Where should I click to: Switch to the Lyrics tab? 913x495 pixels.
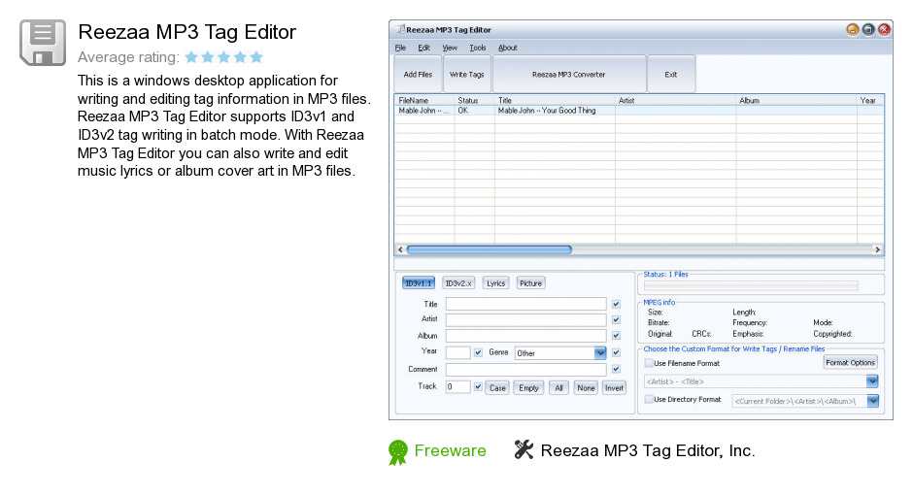pyautogui.click(x=496, y=283)
